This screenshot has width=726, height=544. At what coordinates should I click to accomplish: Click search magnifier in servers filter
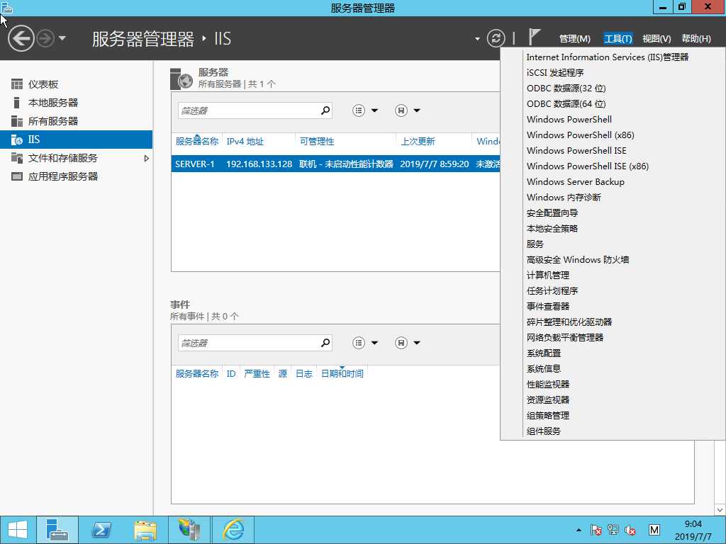tap(325, 110)
